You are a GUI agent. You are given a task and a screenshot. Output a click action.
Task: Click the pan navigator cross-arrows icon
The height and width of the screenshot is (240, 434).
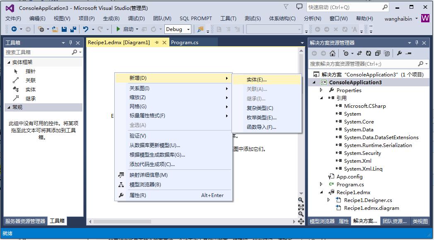pos(301,221)
